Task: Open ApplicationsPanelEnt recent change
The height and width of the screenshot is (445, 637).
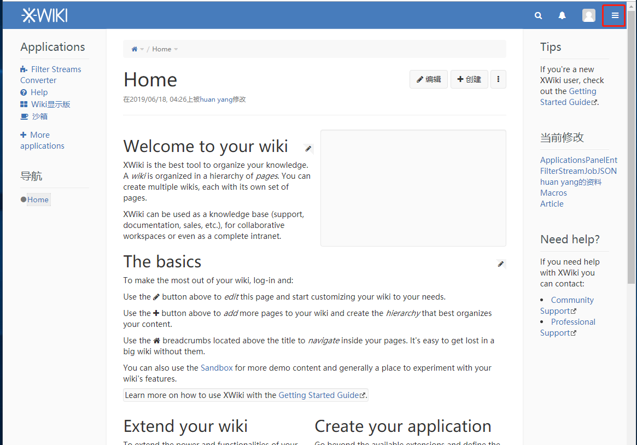Action: tap(578, 160)
